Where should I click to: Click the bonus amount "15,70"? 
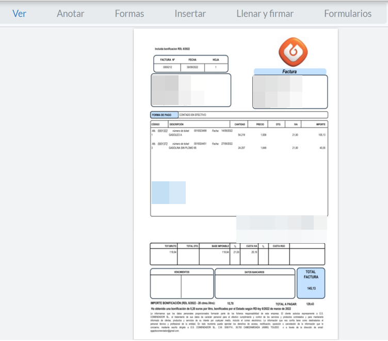[x=230, y=303]
